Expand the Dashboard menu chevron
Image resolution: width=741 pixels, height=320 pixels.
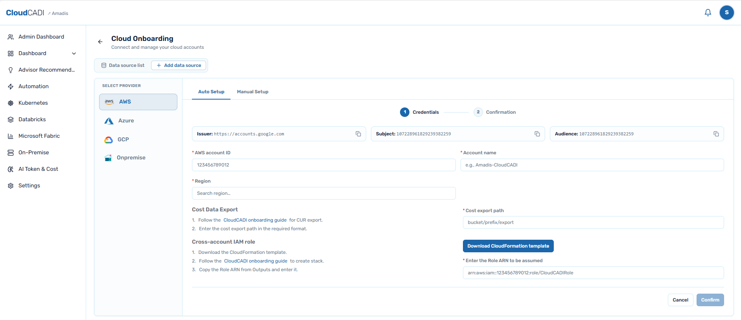pos(74,53)
